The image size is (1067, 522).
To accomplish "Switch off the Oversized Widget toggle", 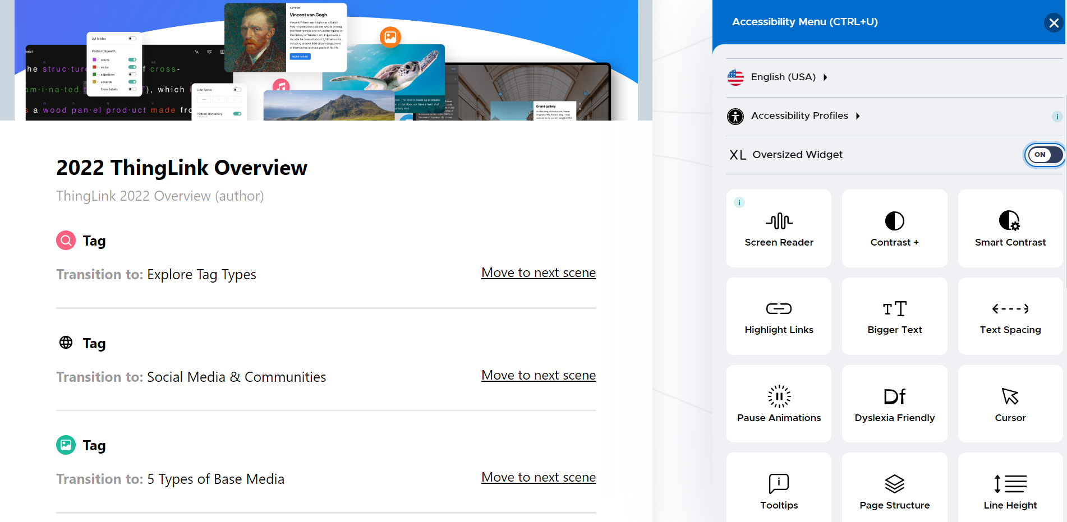I will [x=1045, y=155].
